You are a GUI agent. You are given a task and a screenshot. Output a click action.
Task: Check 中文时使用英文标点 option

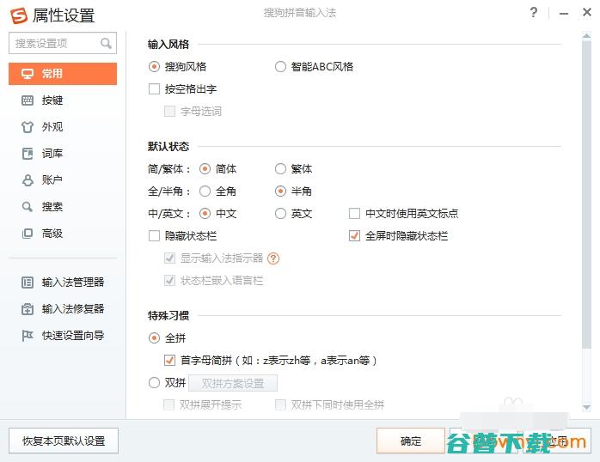pos(355,213)
